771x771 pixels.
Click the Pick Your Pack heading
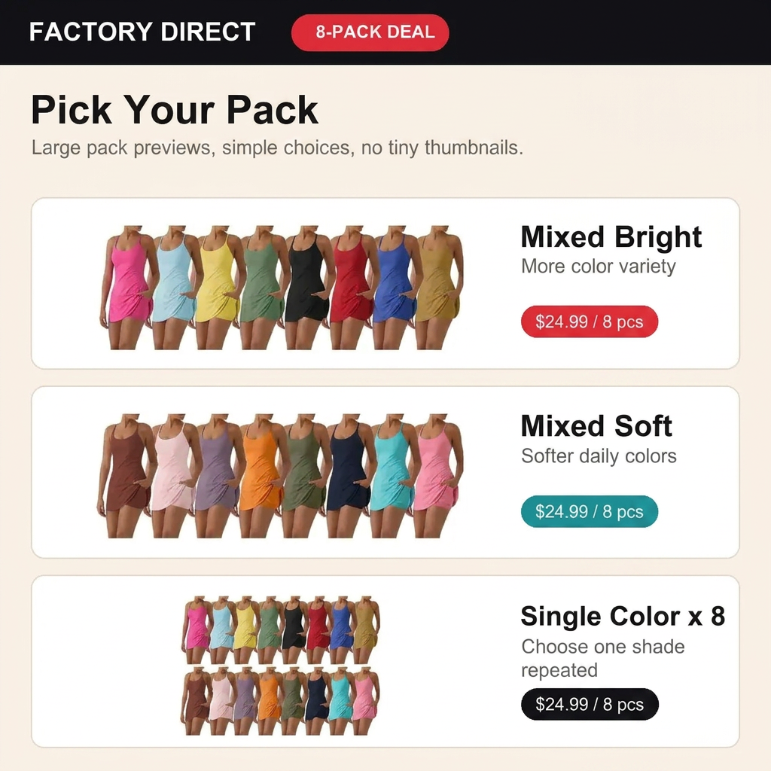[175, 109]
